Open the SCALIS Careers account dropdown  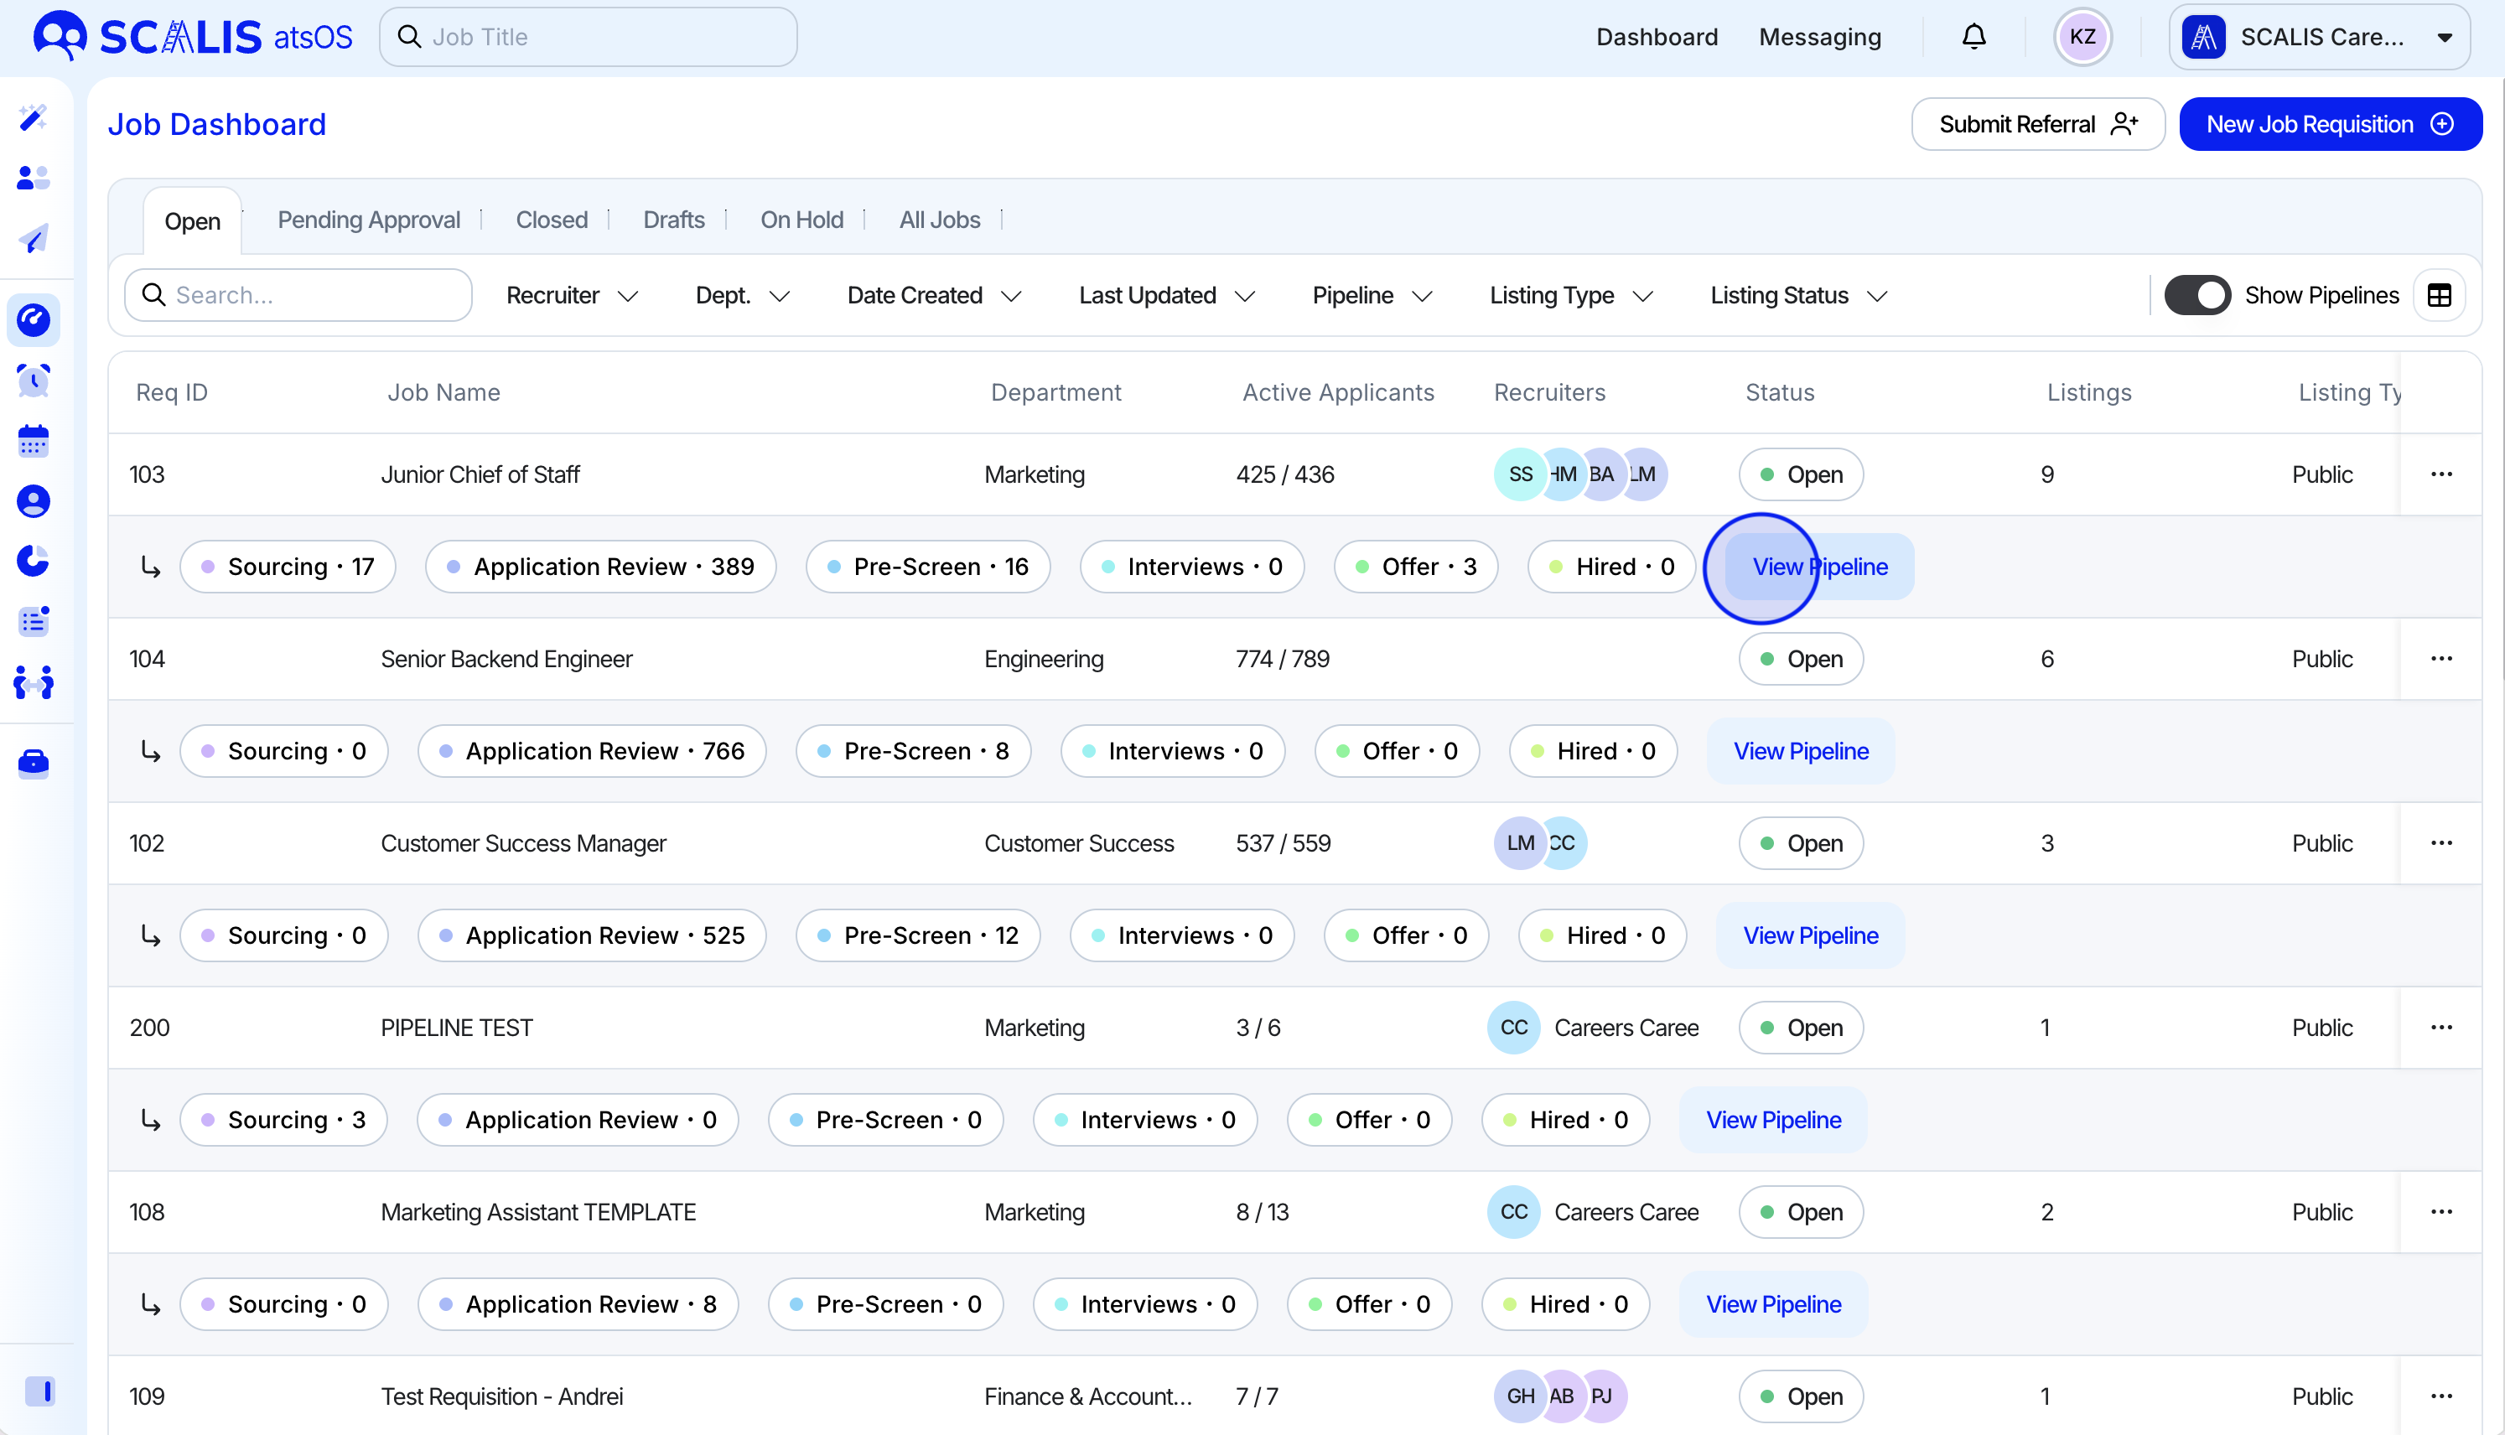[x=2318, y=38]
